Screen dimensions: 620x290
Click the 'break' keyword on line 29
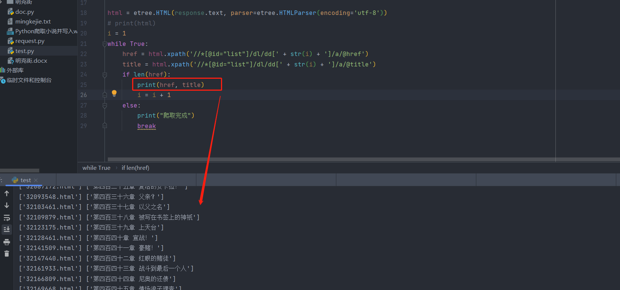click(147, 126)
